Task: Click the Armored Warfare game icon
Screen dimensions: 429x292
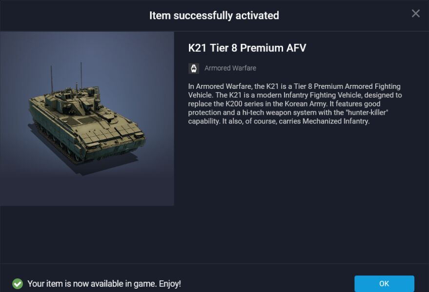Action: click(194, 68)
